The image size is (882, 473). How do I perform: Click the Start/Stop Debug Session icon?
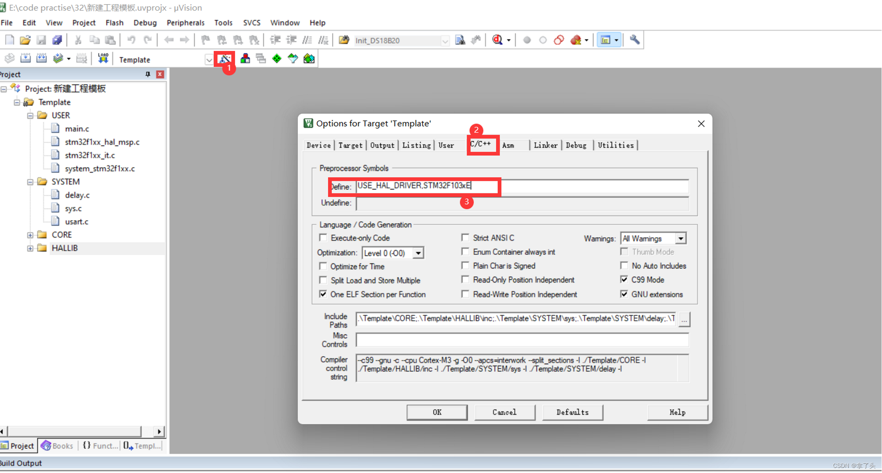click(497, 40)
